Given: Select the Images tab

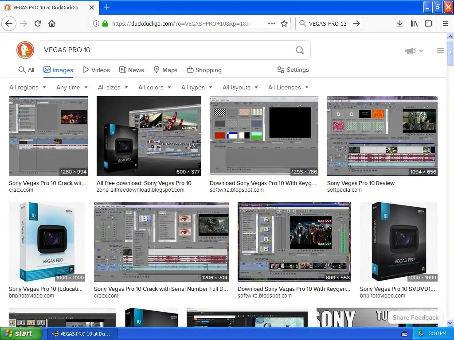Looking at the screenshot, I should [58, 70].
